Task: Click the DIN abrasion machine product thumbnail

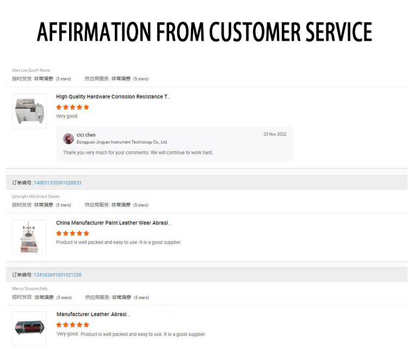Action: pyautogui.click(x=29, y=329)
